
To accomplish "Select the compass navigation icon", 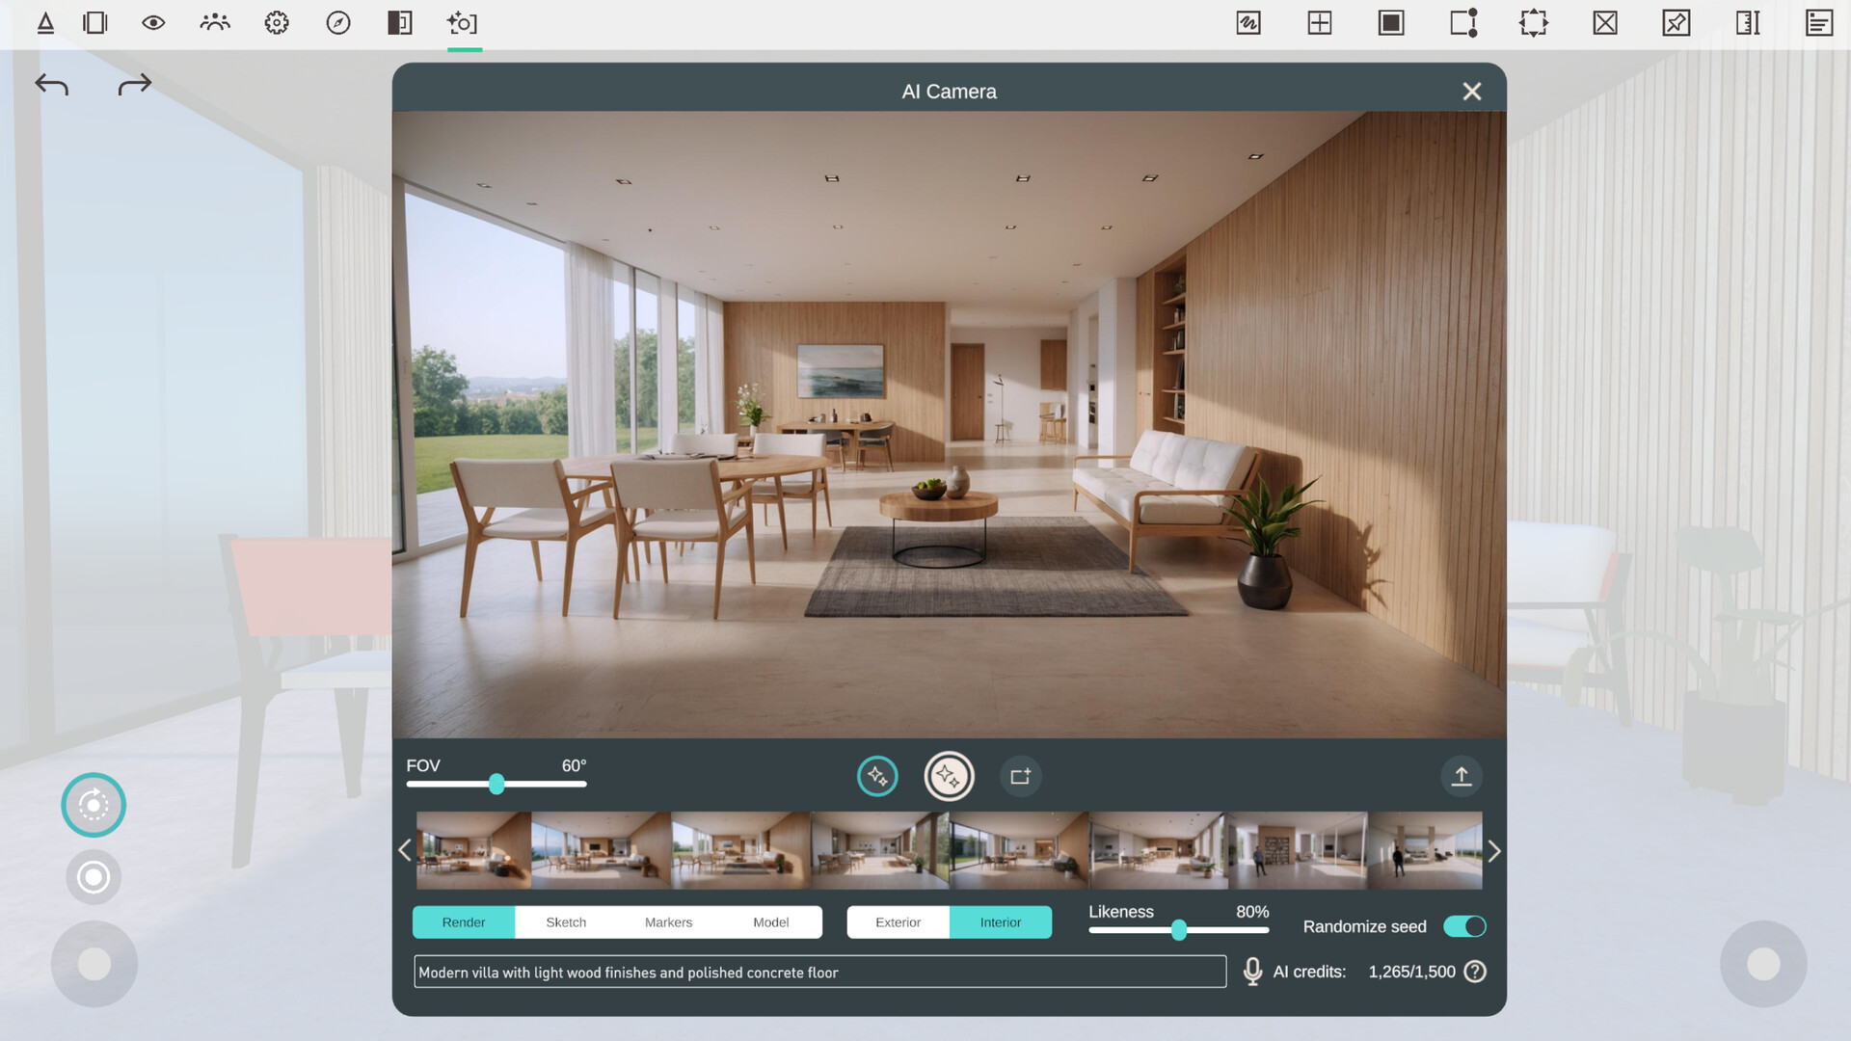I will click(x=338, y=23).
